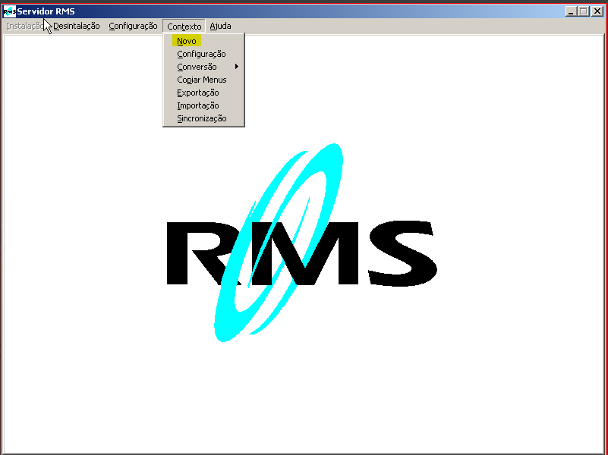Click the grayed-out Instalação menu
Screen dimensions: 608x455
click(x=24, y=26)
